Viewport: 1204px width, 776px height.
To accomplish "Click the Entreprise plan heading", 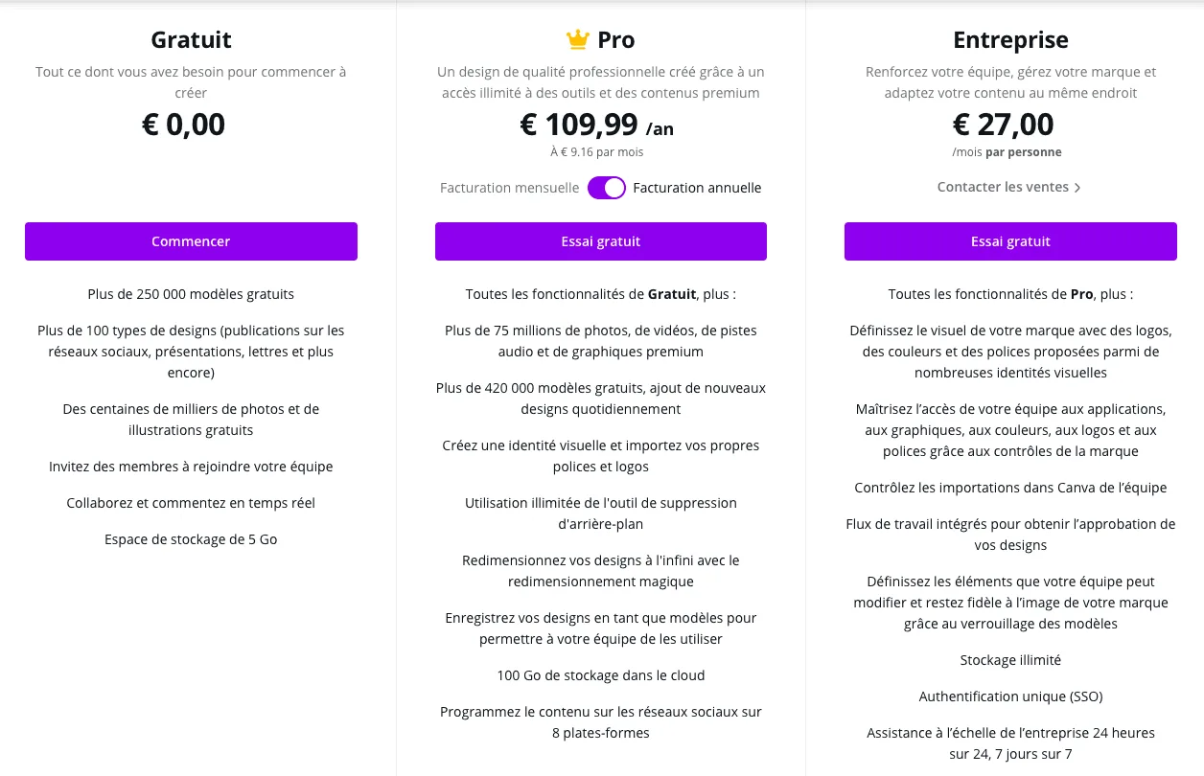I will click(1010, 40).
